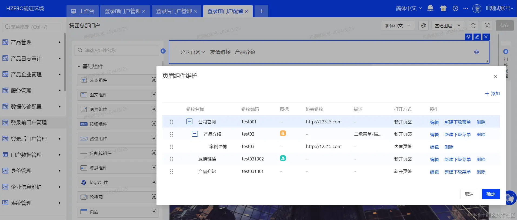
Task: Collapse the component list panel toggle
Action: [163, 51]
